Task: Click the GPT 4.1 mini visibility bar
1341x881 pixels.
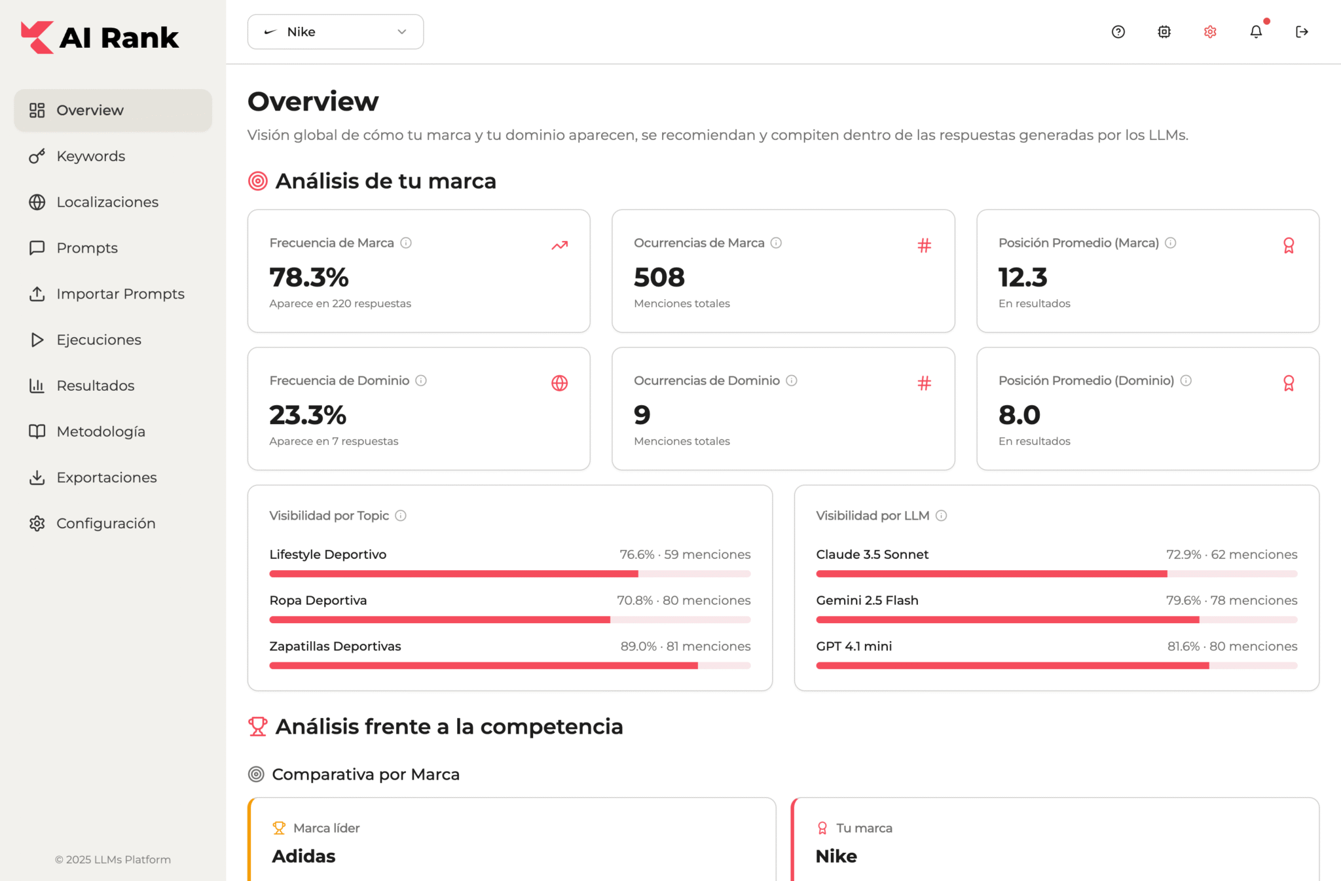Action: click(x=1057, y=666)
